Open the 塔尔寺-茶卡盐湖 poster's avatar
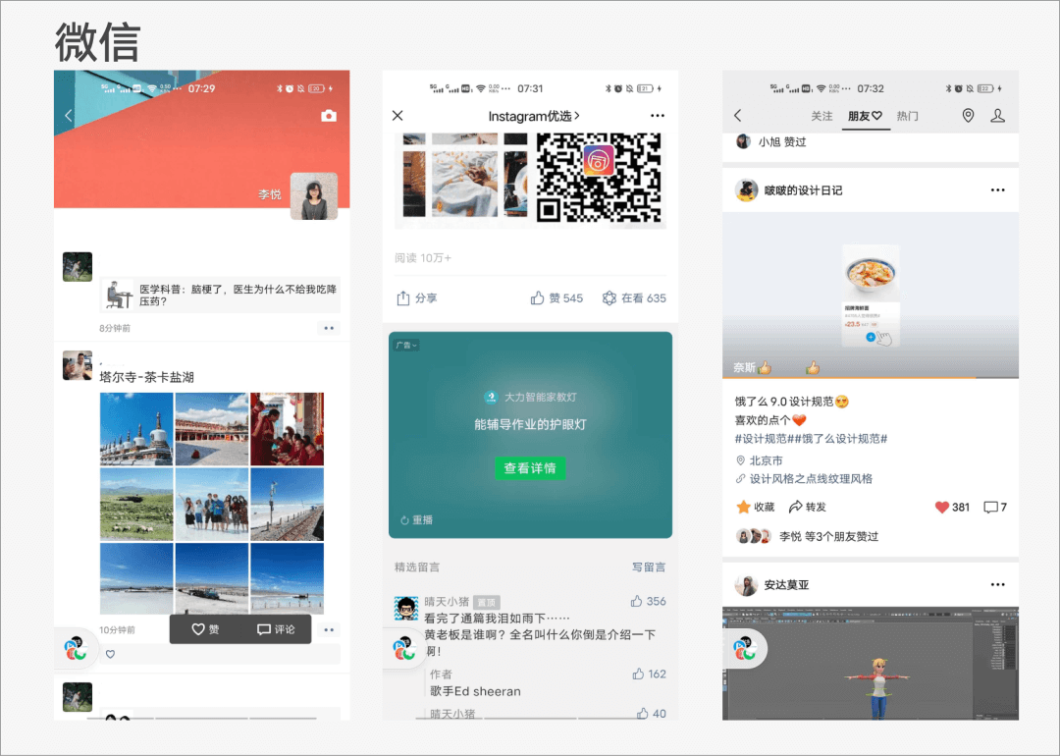Screen dimensions: 1060x756 pos(78,366)
